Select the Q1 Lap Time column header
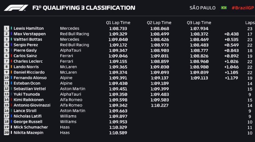The image size is (255, 142). [118, 23]
